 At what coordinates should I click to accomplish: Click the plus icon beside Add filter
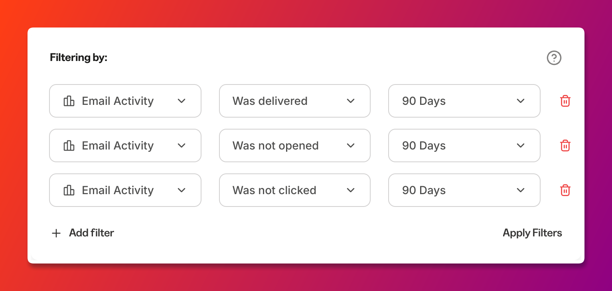tap(56, 233)
